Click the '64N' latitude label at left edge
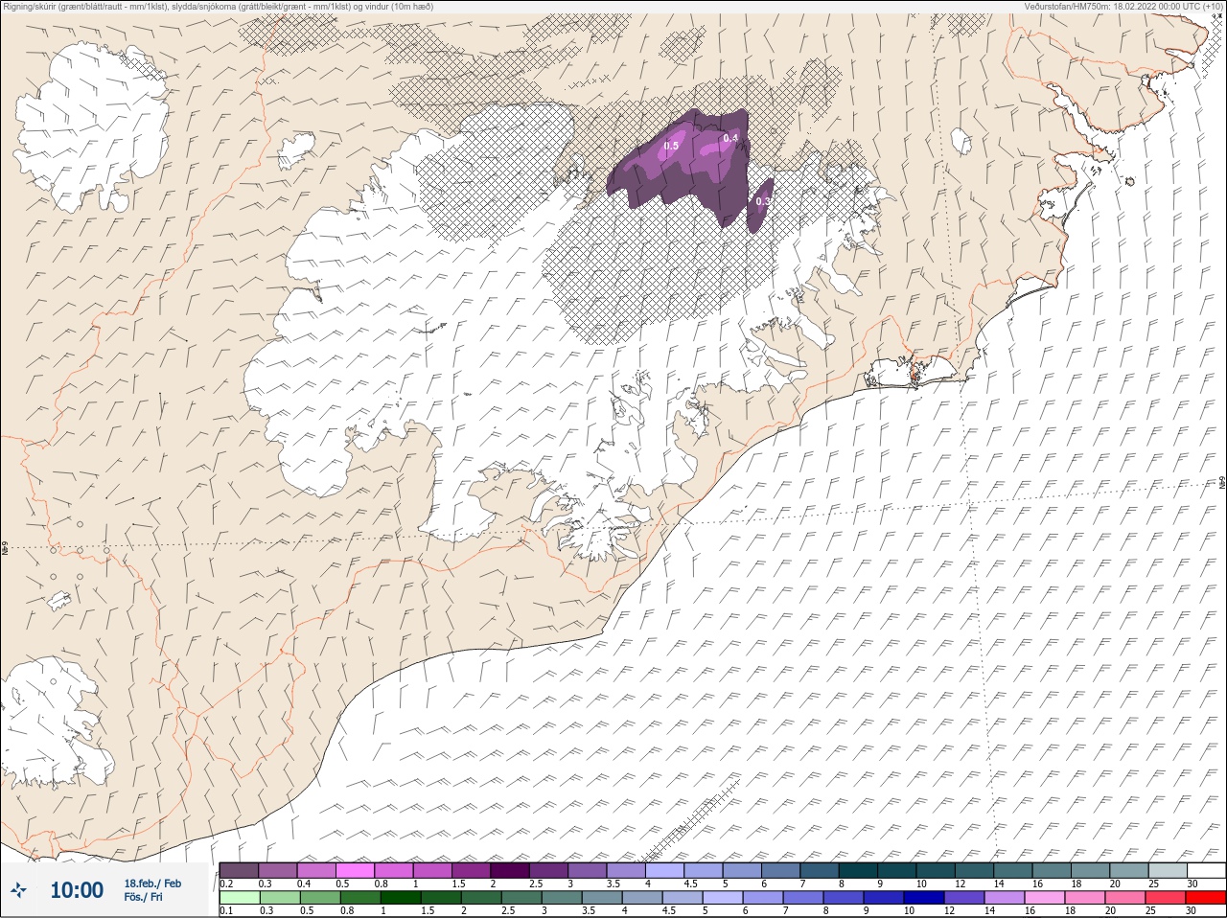The width and height of the screenshot is (1227, 918). pos(5,549)
